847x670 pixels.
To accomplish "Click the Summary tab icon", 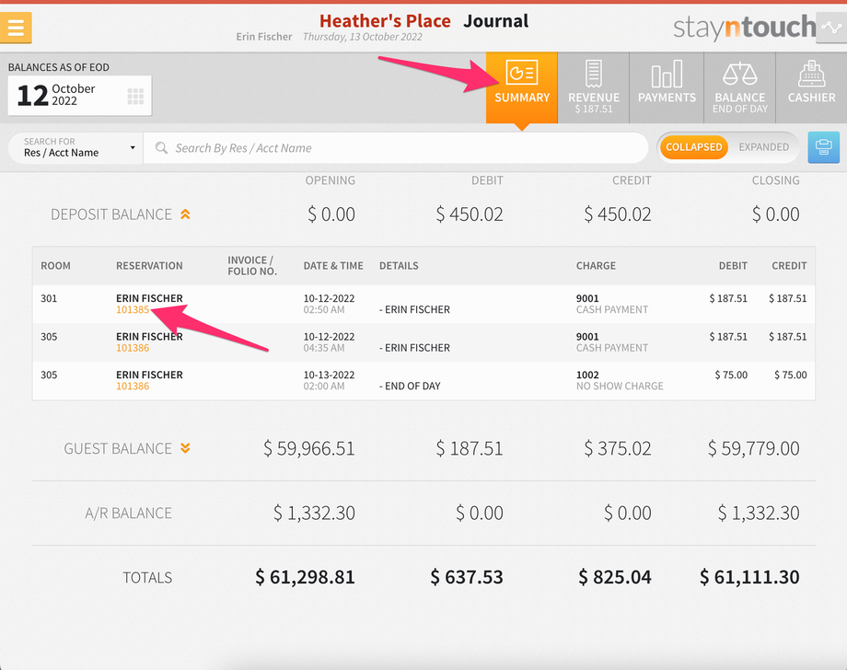I will [x=521, y=73].
